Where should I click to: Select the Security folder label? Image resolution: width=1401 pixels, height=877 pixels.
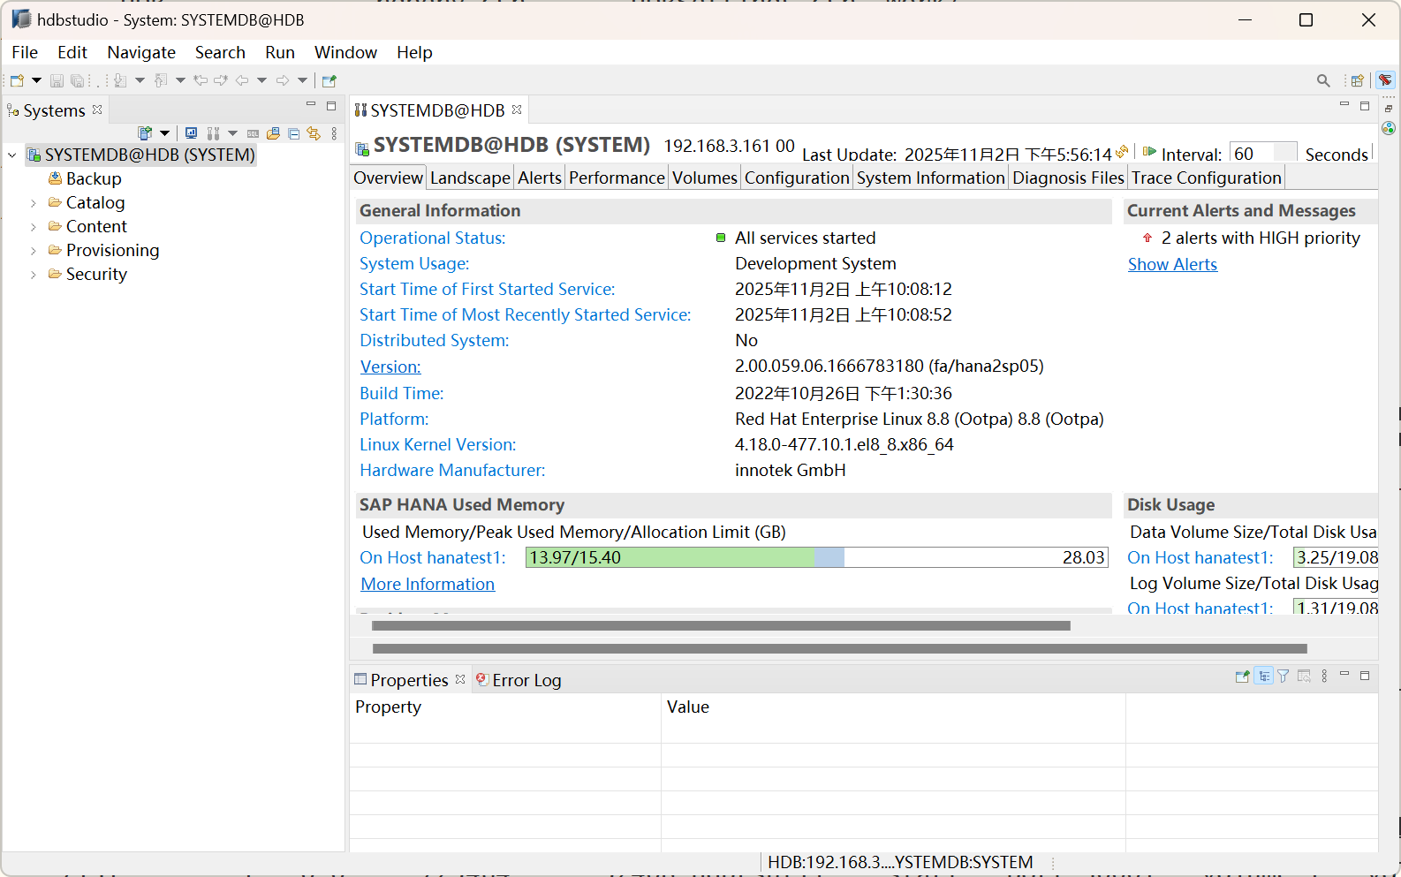click(x=96, y=274)
